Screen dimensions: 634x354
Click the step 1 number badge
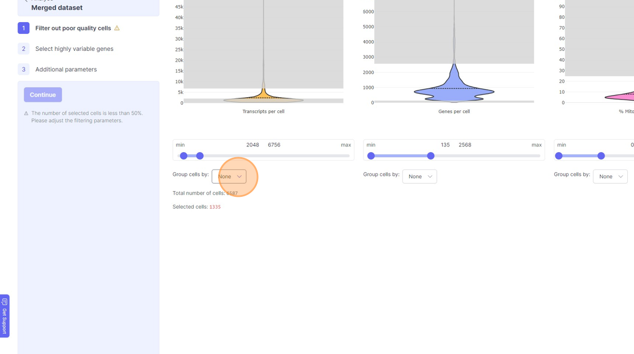point(23,28)
